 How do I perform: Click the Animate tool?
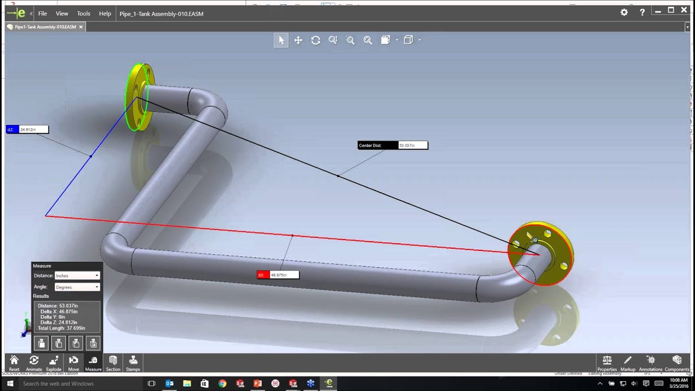(x=34, y=363)
